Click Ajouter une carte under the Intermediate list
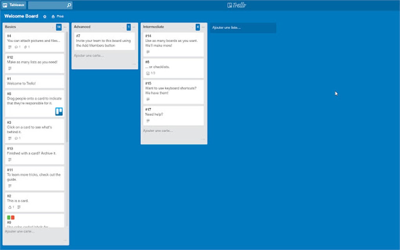Screen dimensions: 400x250 tap(158, 130)
